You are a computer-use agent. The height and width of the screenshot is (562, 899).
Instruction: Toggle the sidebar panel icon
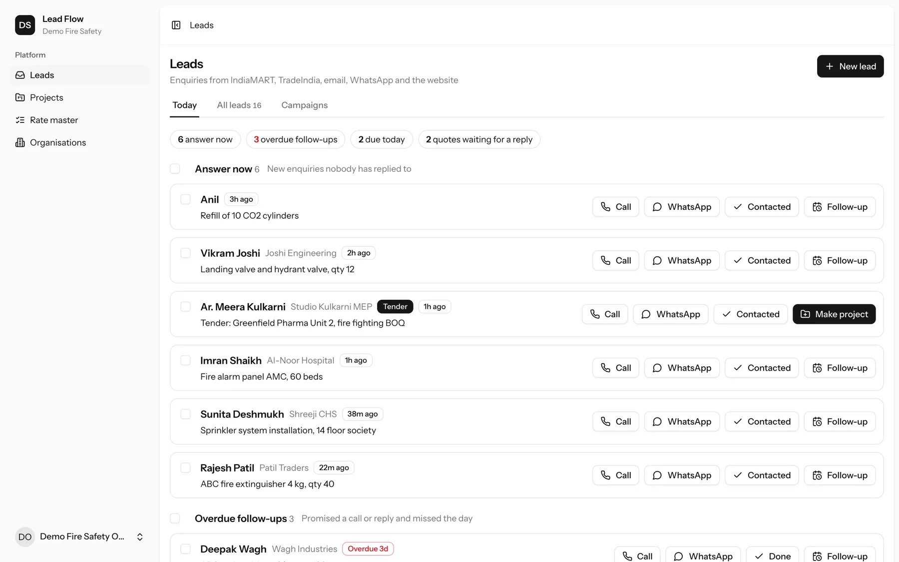coord(176,25)
